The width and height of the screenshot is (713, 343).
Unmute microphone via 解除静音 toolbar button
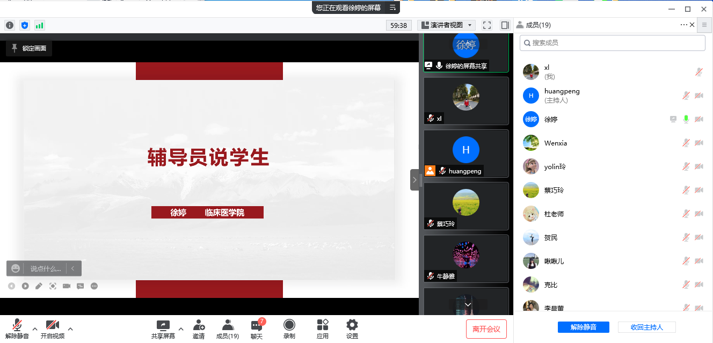point(17,329)
